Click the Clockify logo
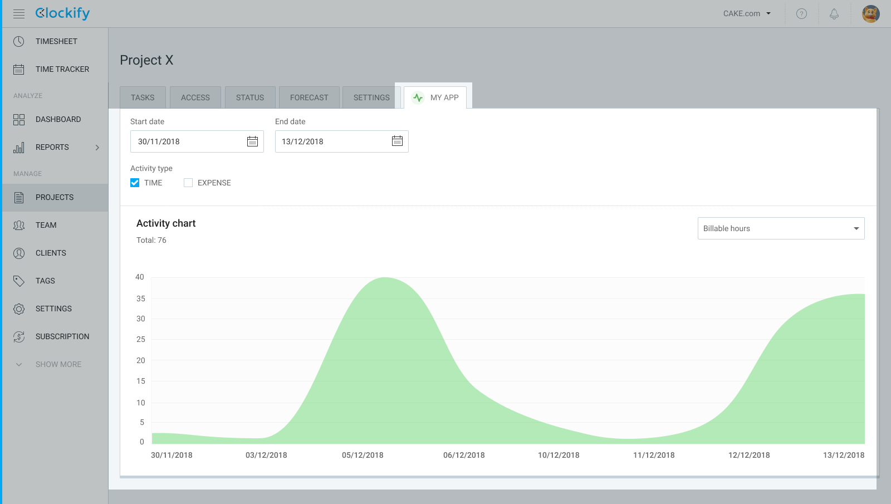The image size is (891, 504). pyautogui.click(x=62, y=13)
